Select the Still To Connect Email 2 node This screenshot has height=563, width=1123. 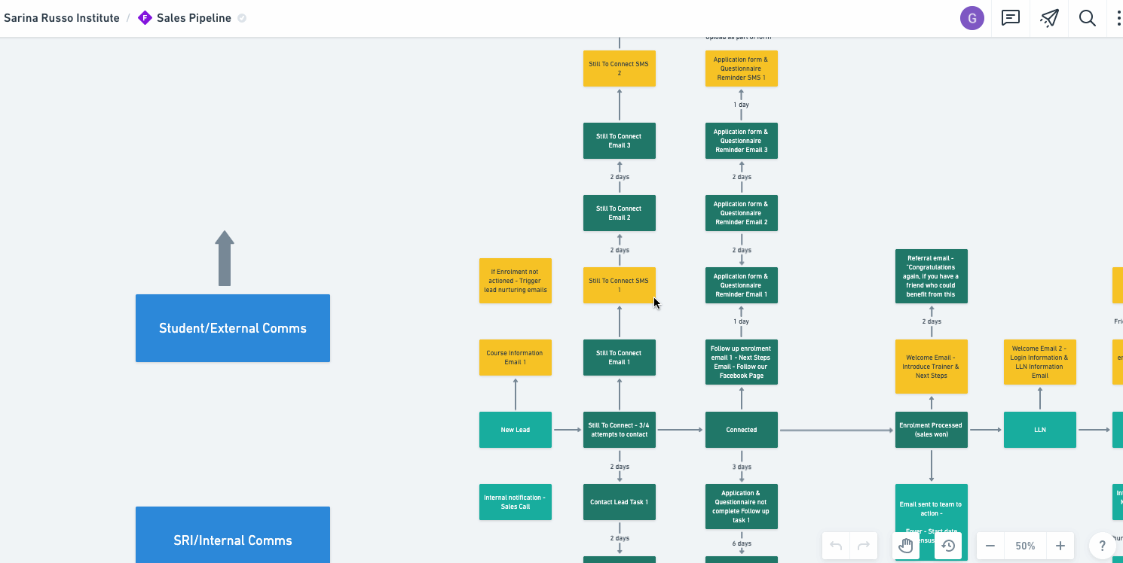click(620, 213)
